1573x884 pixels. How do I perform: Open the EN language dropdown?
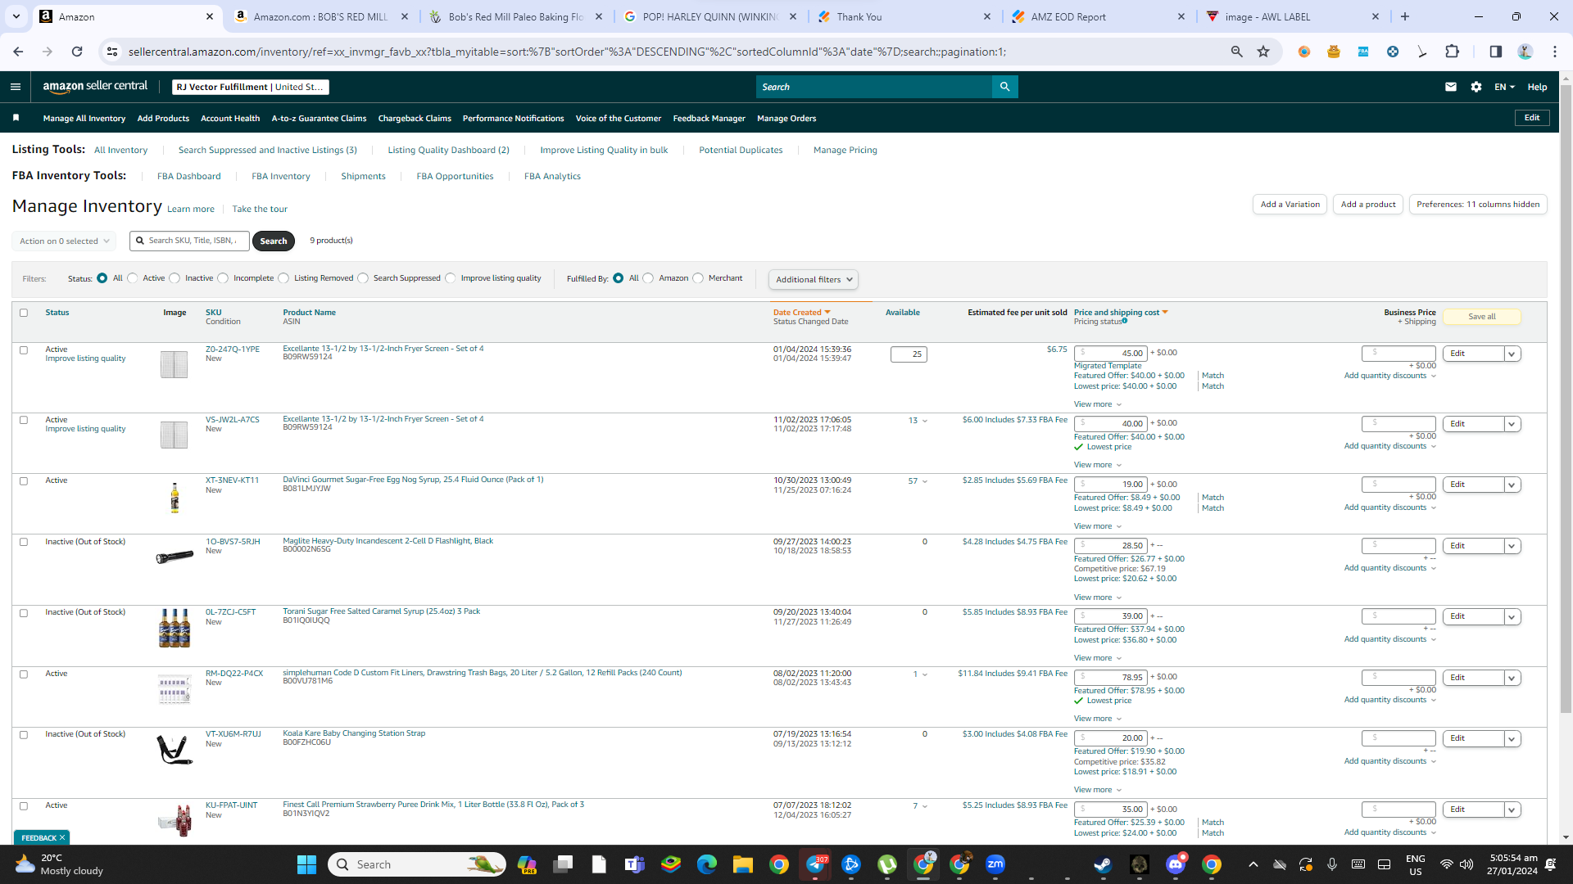[1504, 87]
